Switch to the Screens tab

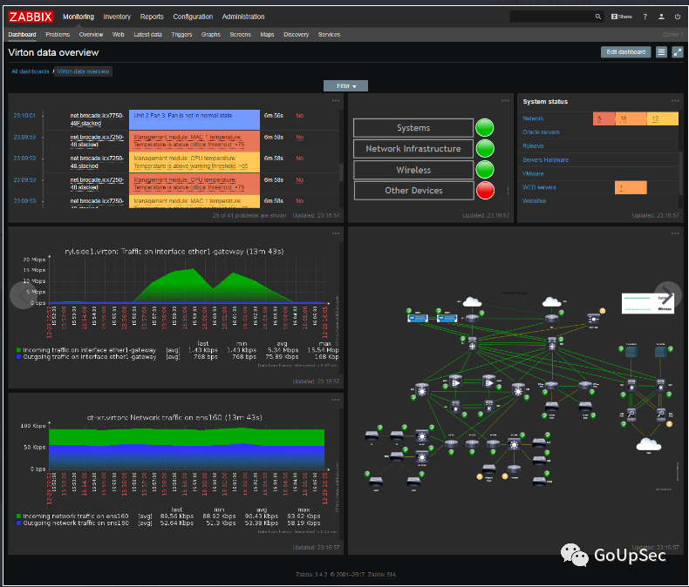[x=240, y=35]
